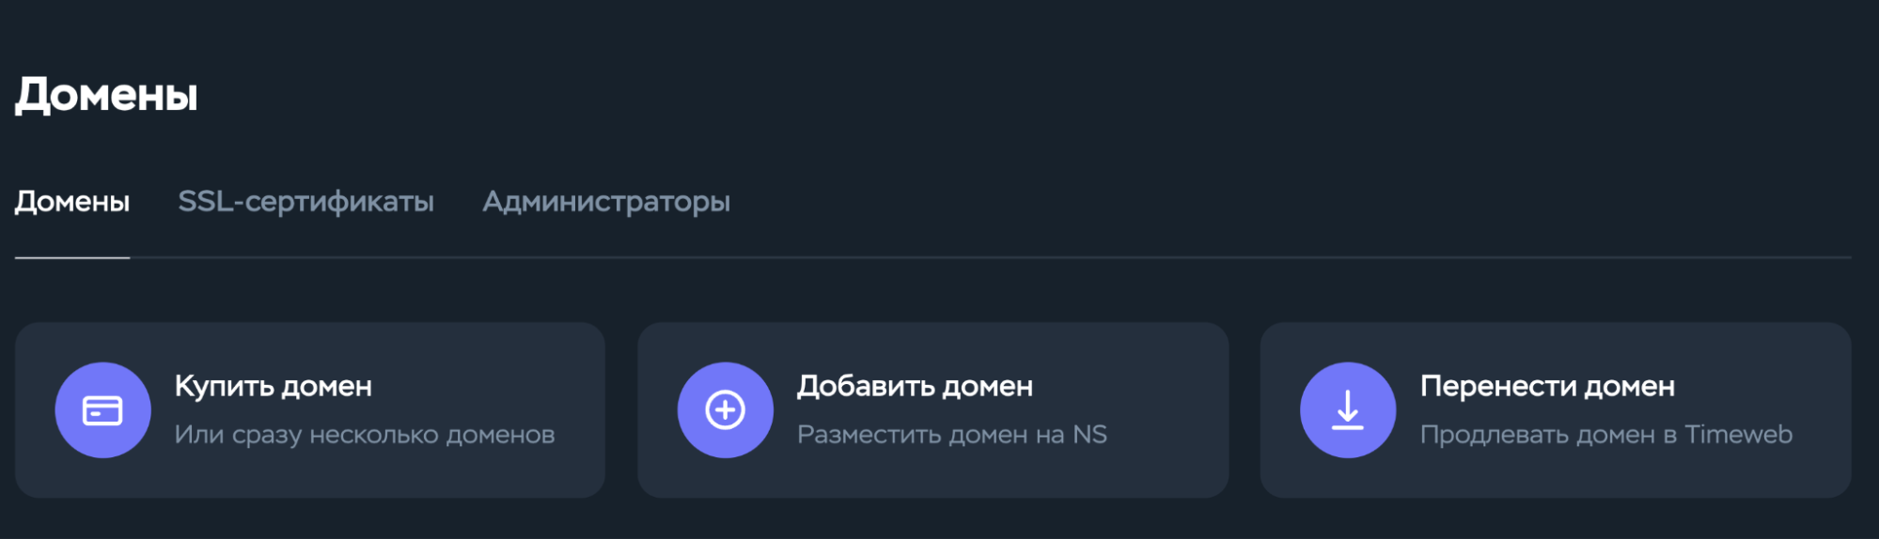This screenshot has height=539, width=1879.
Task: Click the Добавить домен title
Action: pos(915,386)
